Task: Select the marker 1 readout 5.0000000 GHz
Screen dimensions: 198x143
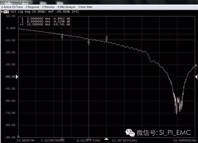Action: pos(39,19)
